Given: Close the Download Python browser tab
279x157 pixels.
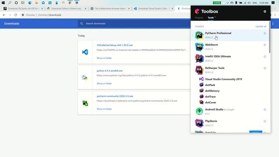Looking at the screenshot, I should click(x=85, y=9).
